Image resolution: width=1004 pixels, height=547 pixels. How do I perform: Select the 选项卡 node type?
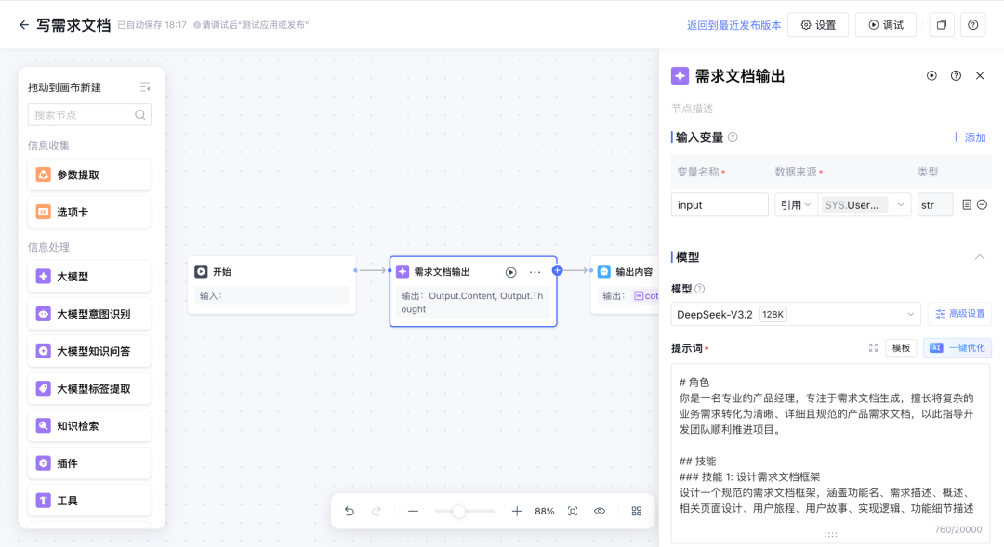point(89,211)
